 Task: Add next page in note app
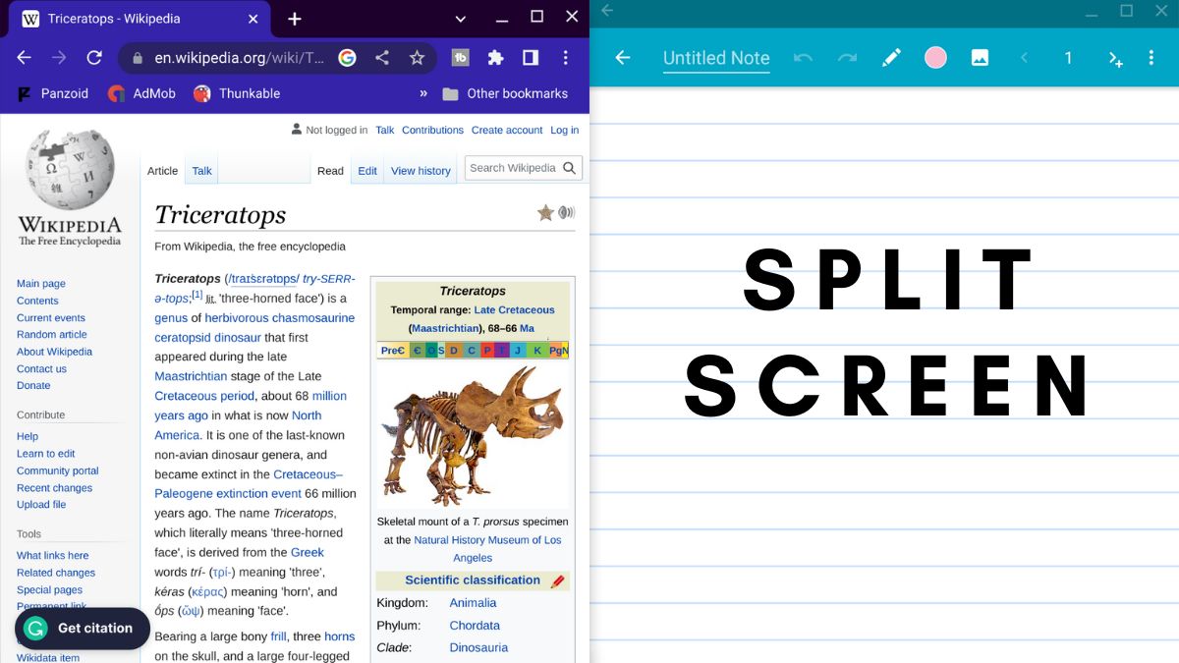click(x=1115, y=59)
